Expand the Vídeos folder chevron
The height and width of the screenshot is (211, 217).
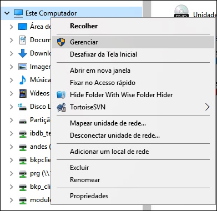pos(12,93)
